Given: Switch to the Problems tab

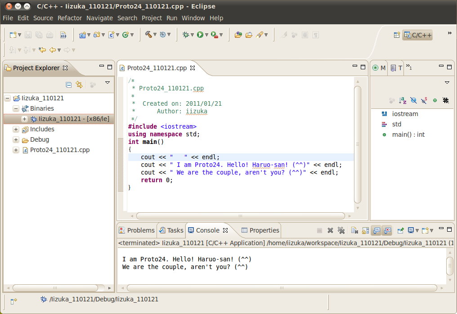Looking at the screenshot, I should point(137,230).
